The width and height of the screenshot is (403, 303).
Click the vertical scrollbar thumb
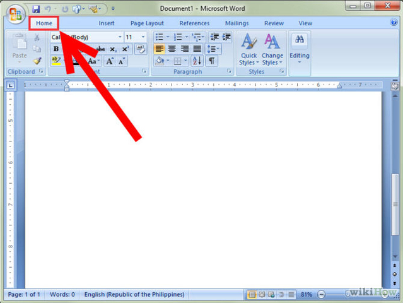coord(395,205)
